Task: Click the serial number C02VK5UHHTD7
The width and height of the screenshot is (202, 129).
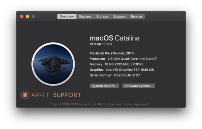Action: 127,75
